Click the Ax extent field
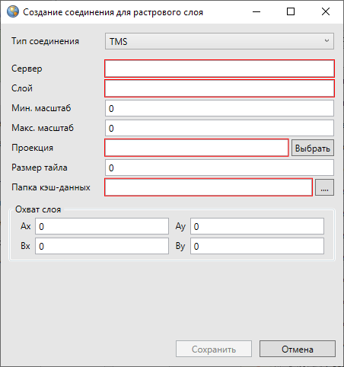344x367 pixels. [x=102, y=226]
